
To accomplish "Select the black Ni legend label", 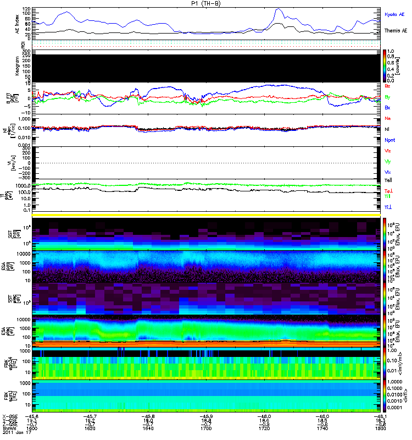I will point(387,129).
